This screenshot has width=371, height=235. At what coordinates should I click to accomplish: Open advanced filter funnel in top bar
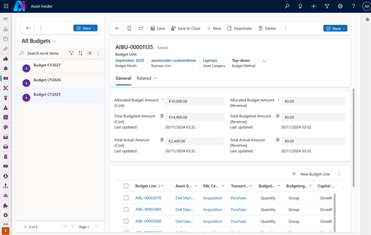coord(326,6)
